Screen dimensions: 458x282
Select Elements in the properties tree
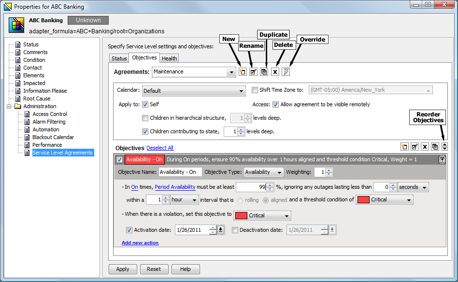click(34, 75)
